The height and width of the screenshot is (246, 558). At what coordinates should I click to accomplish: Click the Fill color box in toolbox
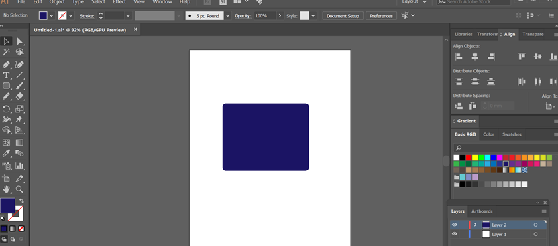click(x=7, y=205)
